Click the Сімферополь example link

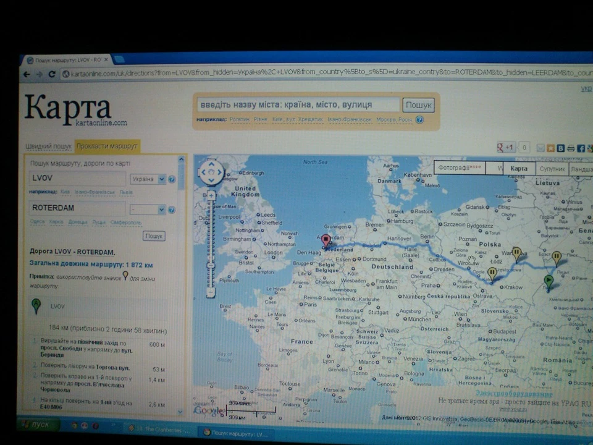click(x=125, y=222)
